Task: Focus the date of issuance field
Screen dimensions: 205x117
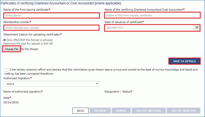Action: [149, 28]
